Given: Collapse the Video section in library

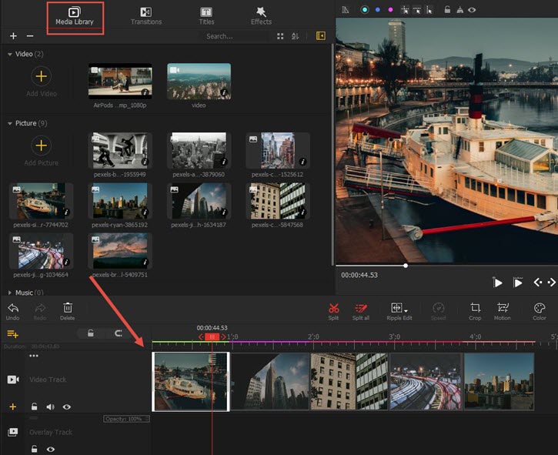Looking at the screenshot, I should pyautogui.click(x=10, y=55).
